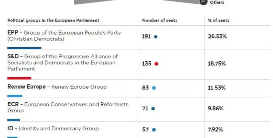Click the Others legend label
This screenshot has width=273, height=138.
pos(217,3)
